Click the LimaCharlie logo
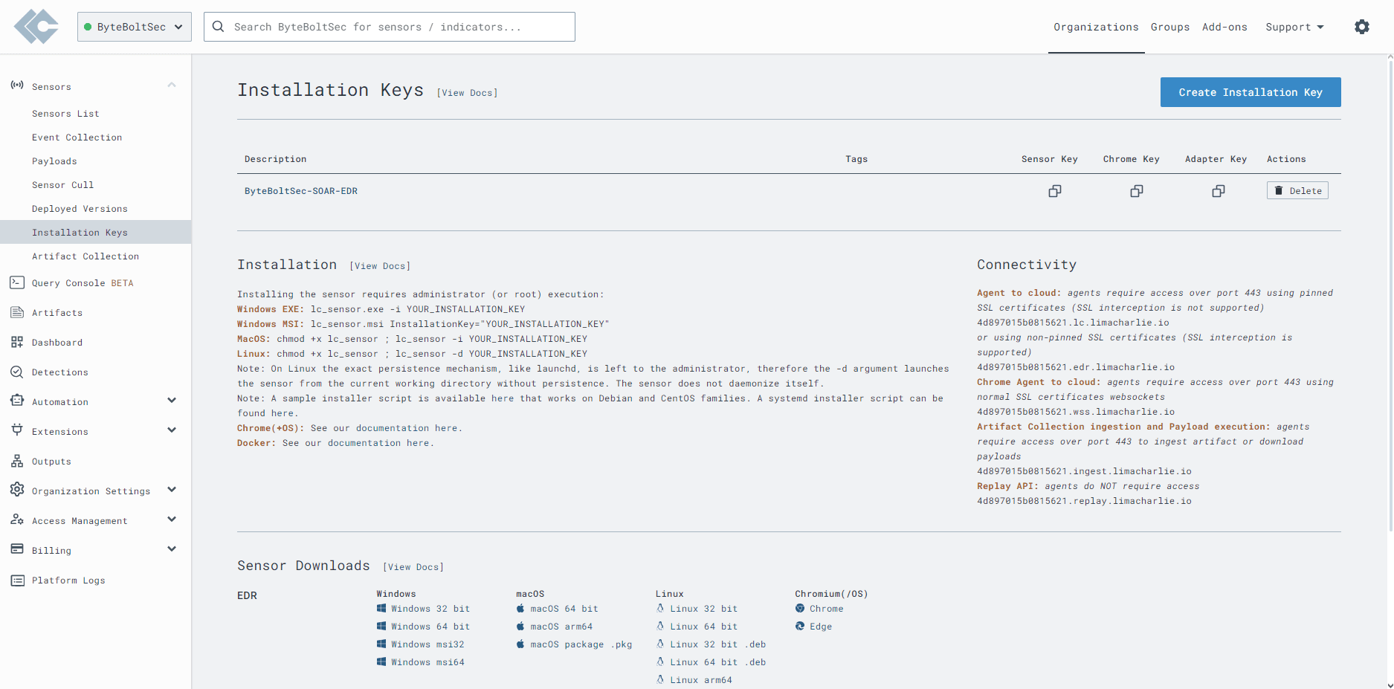1394x689 pixels. pos(36,27)
